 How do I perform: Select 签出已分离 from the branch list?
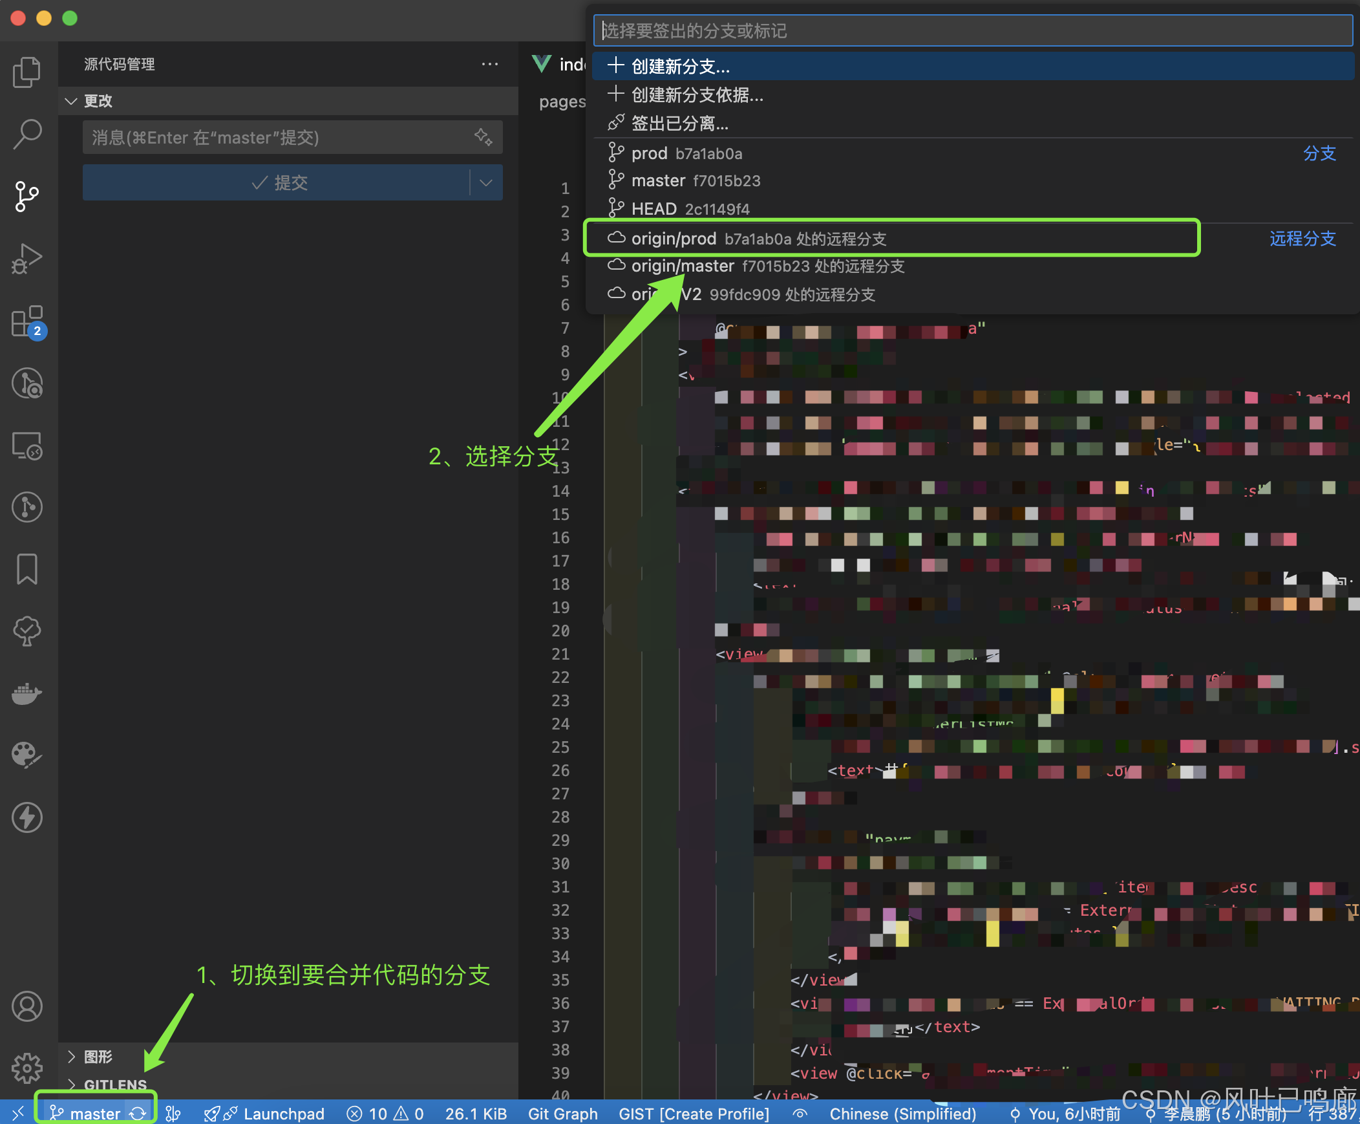coord(680,123)
